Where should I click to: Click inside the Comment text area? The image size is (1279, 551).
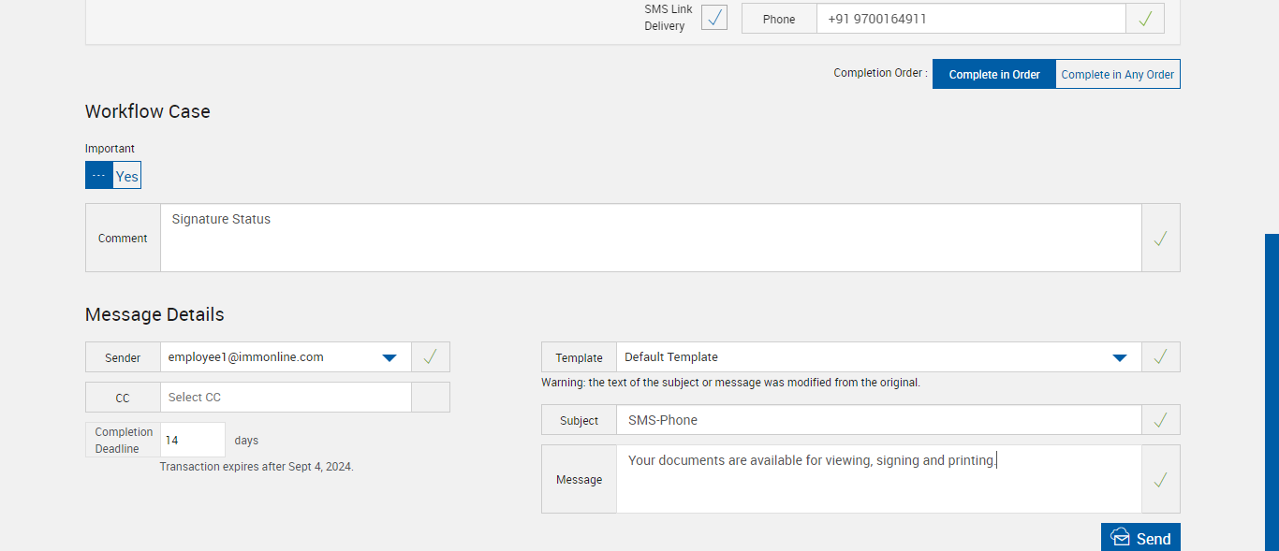coord(650,239)
